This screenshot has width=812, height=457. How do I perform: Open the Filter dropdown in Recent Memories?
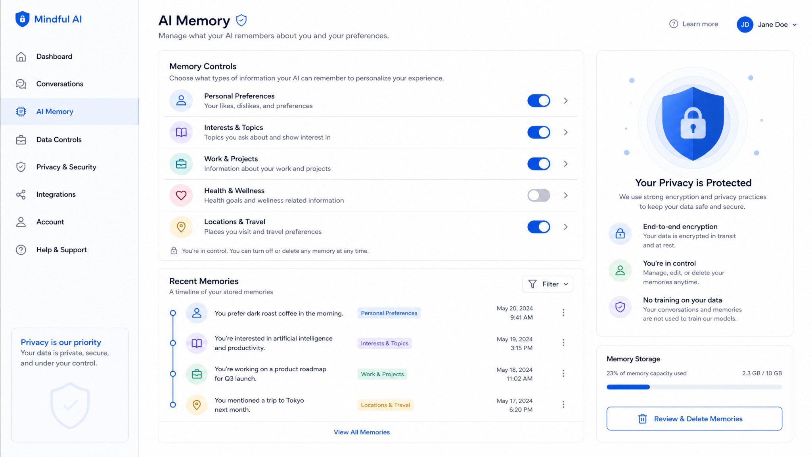click(x=548, y=284)
